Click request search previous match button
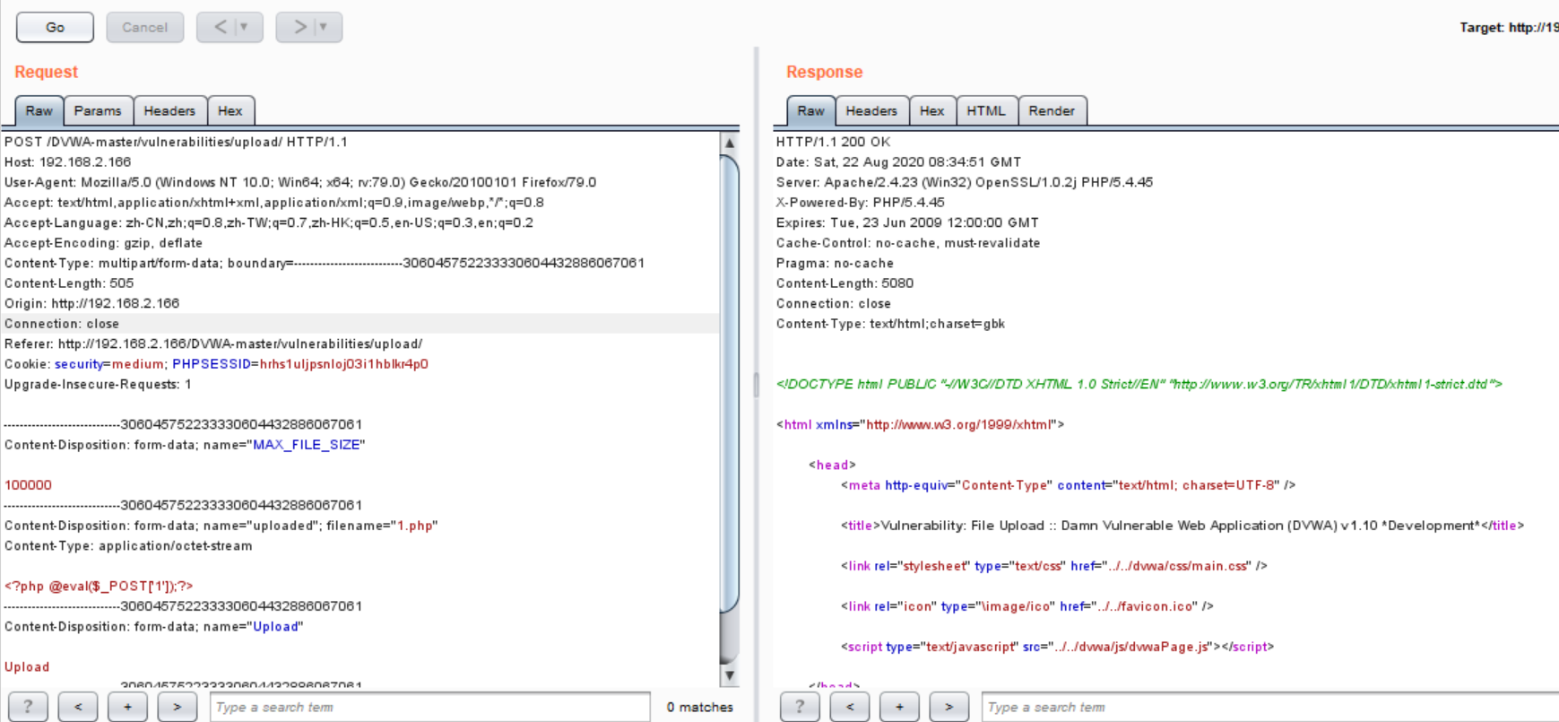The image size is (1559, 722). coord(78,707)
